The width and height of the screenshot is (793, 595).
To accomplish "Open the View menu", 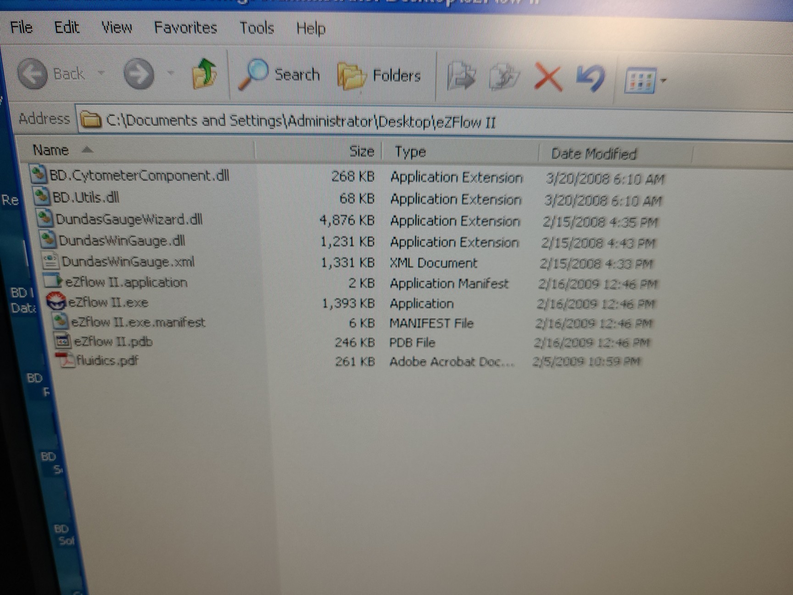I will pyautogui.click(x=117, y=28).
